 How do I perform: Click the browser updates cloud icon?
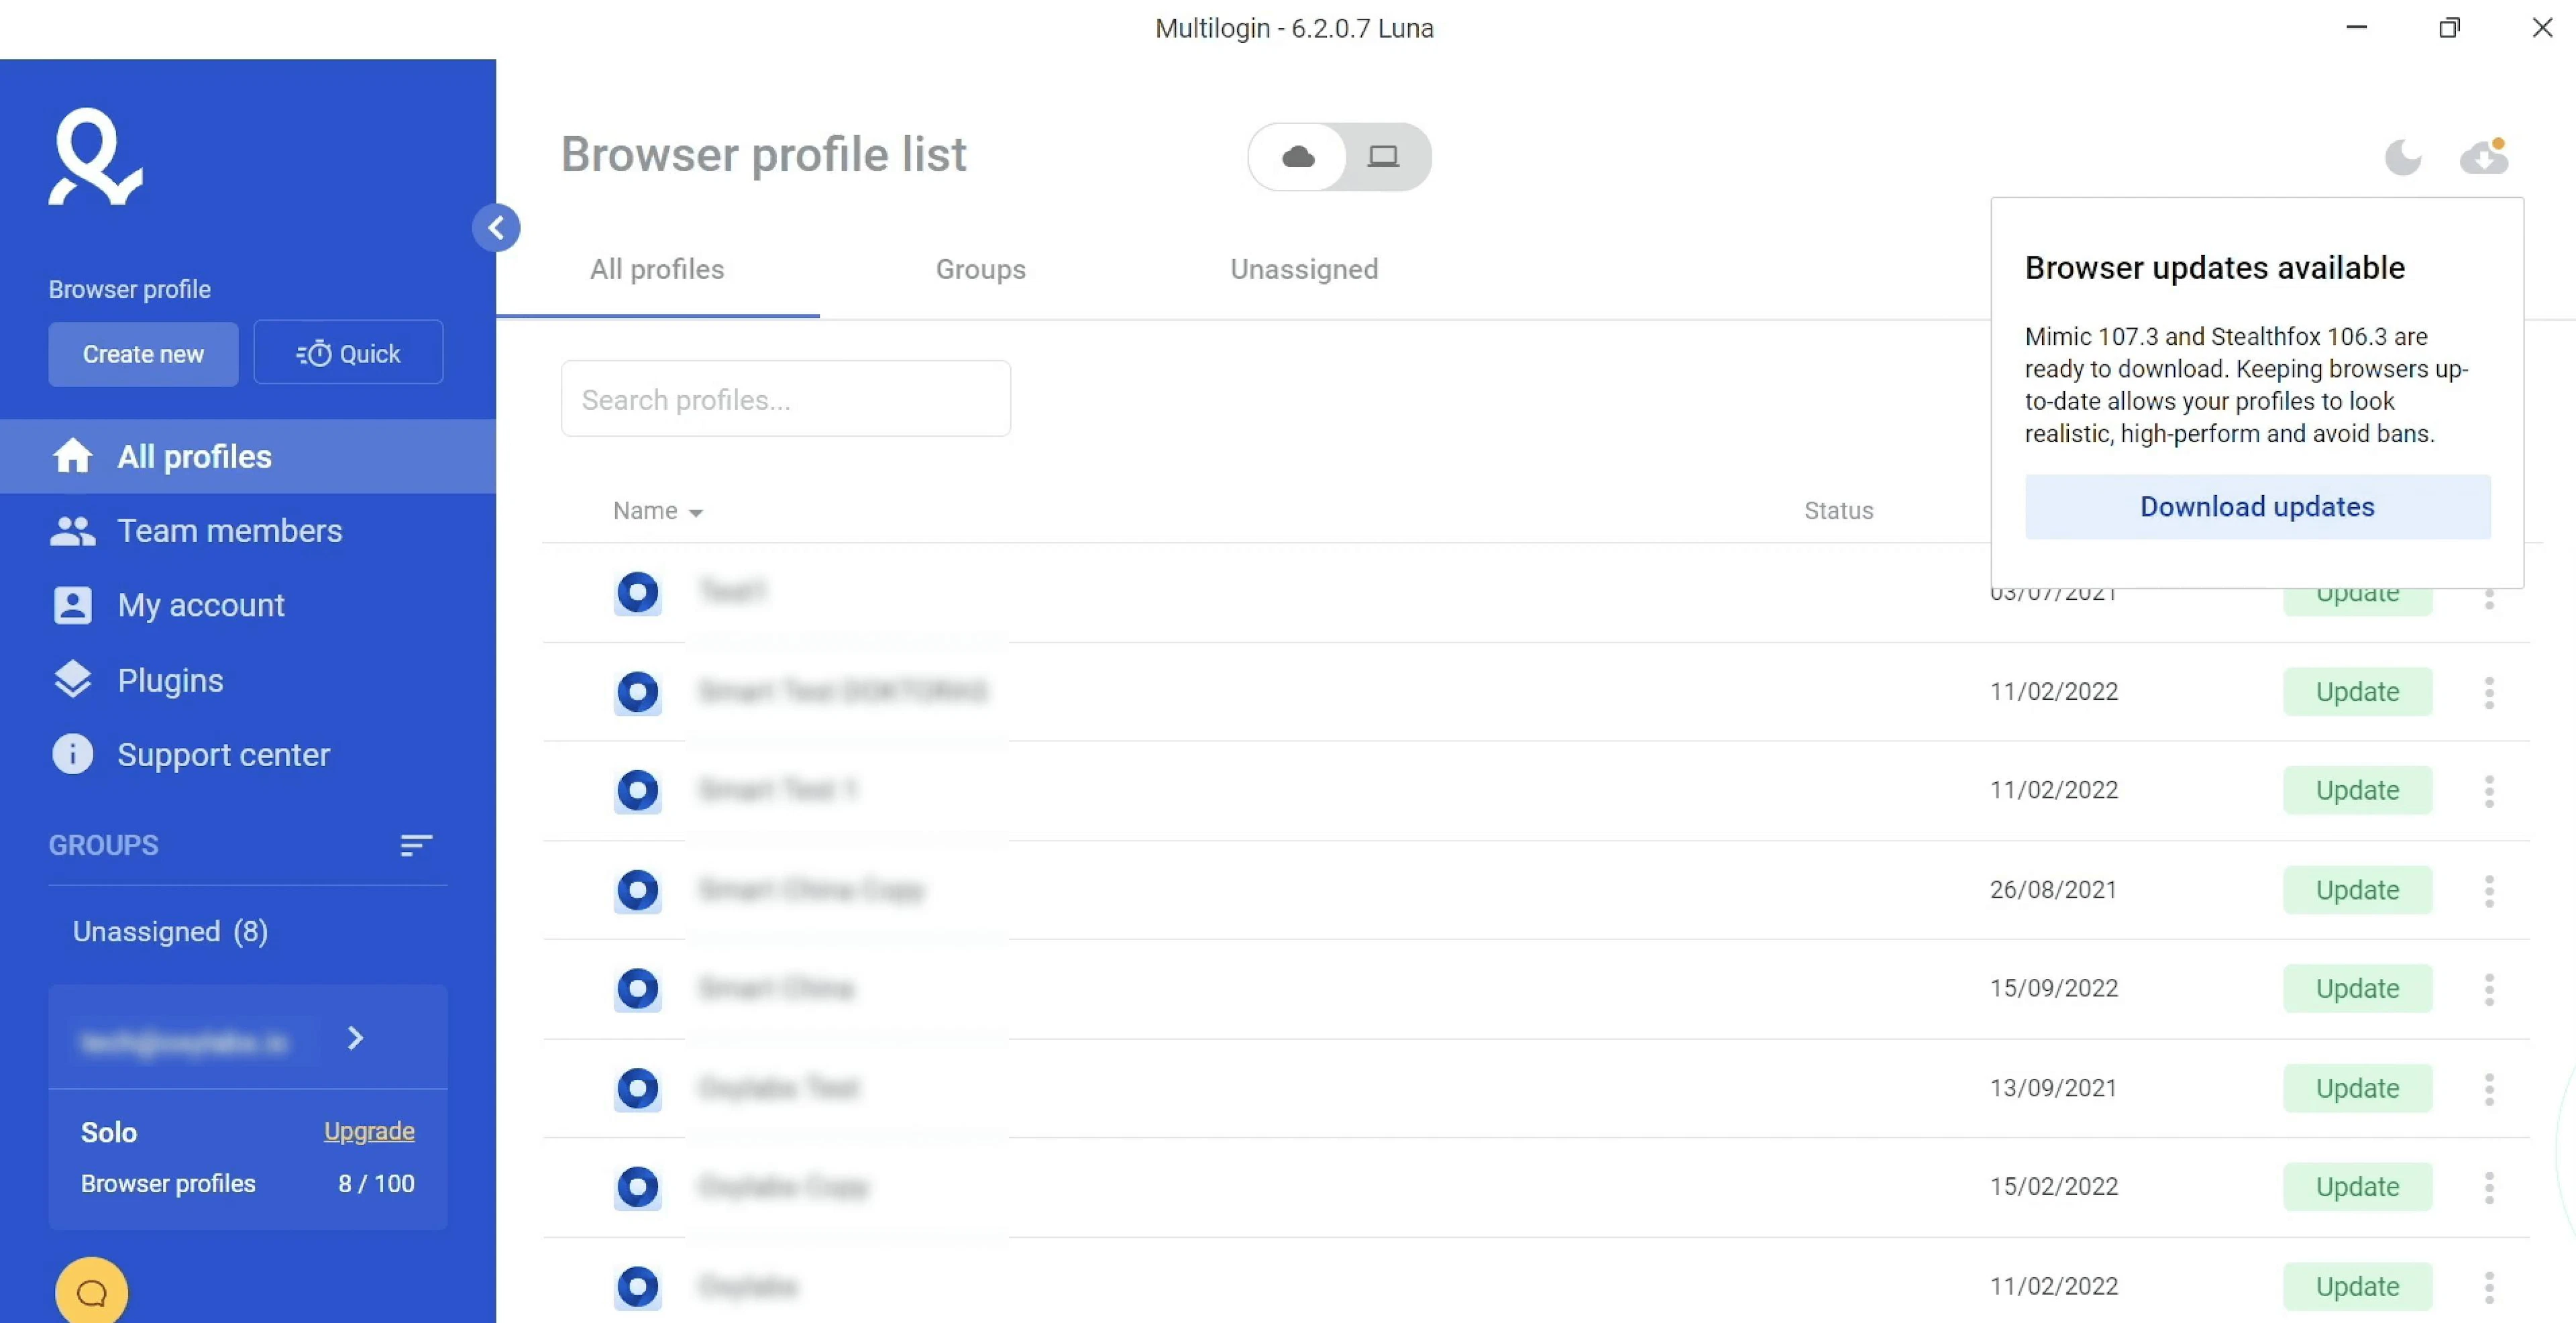click(2484, 156)
